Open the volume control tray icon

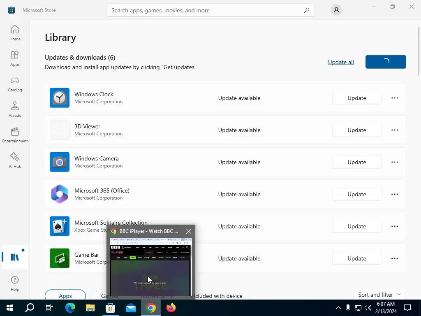(x=368, y=308)
